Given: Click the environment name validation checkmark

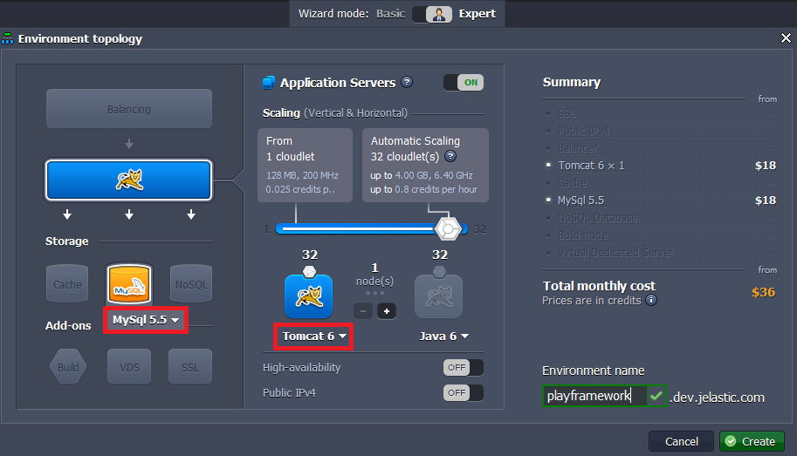Looking at the screenshot, I should (656, 396).
